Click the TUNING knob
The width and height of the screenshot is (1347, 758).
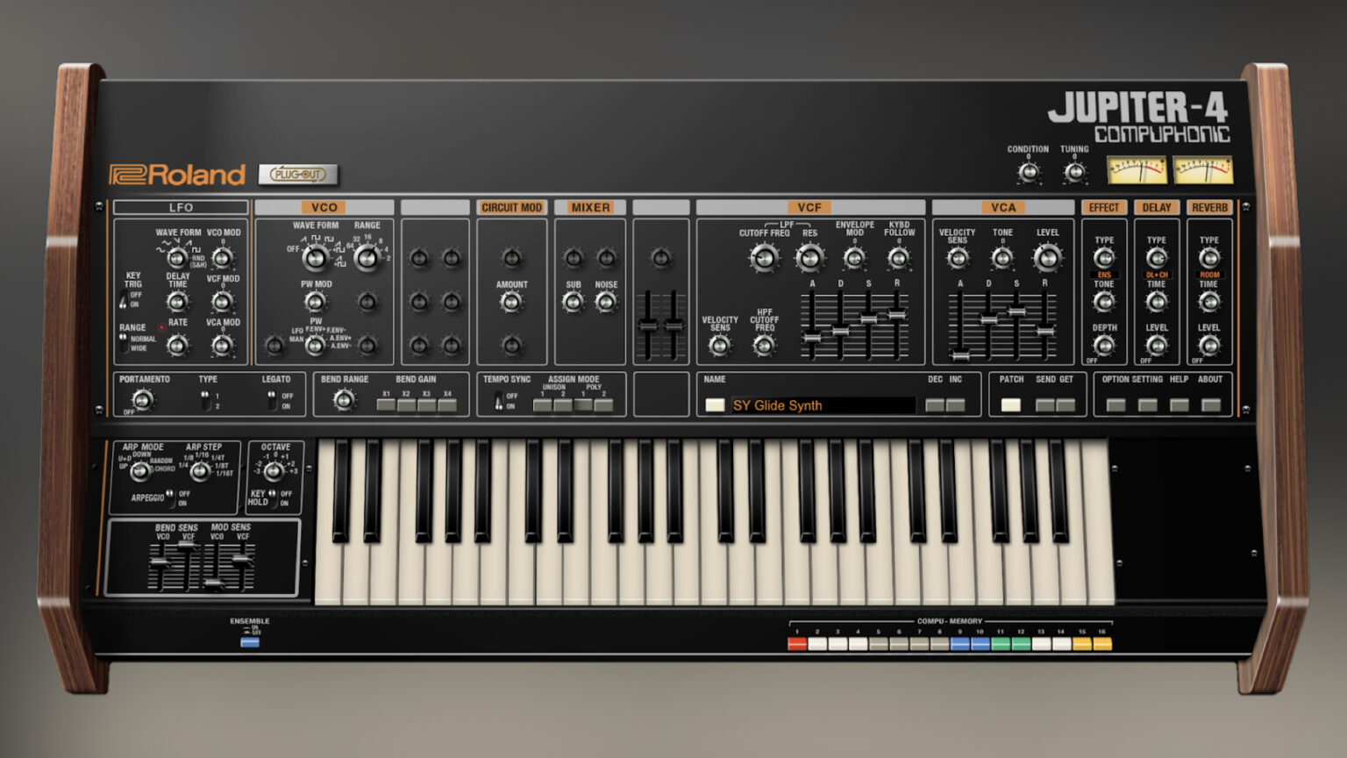tap(1074, 172)
